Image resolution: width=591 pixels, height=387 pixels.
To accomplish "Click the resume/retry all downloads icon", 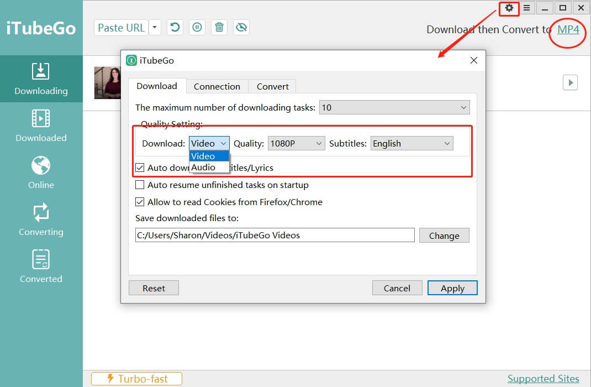I will click(175, 28).
